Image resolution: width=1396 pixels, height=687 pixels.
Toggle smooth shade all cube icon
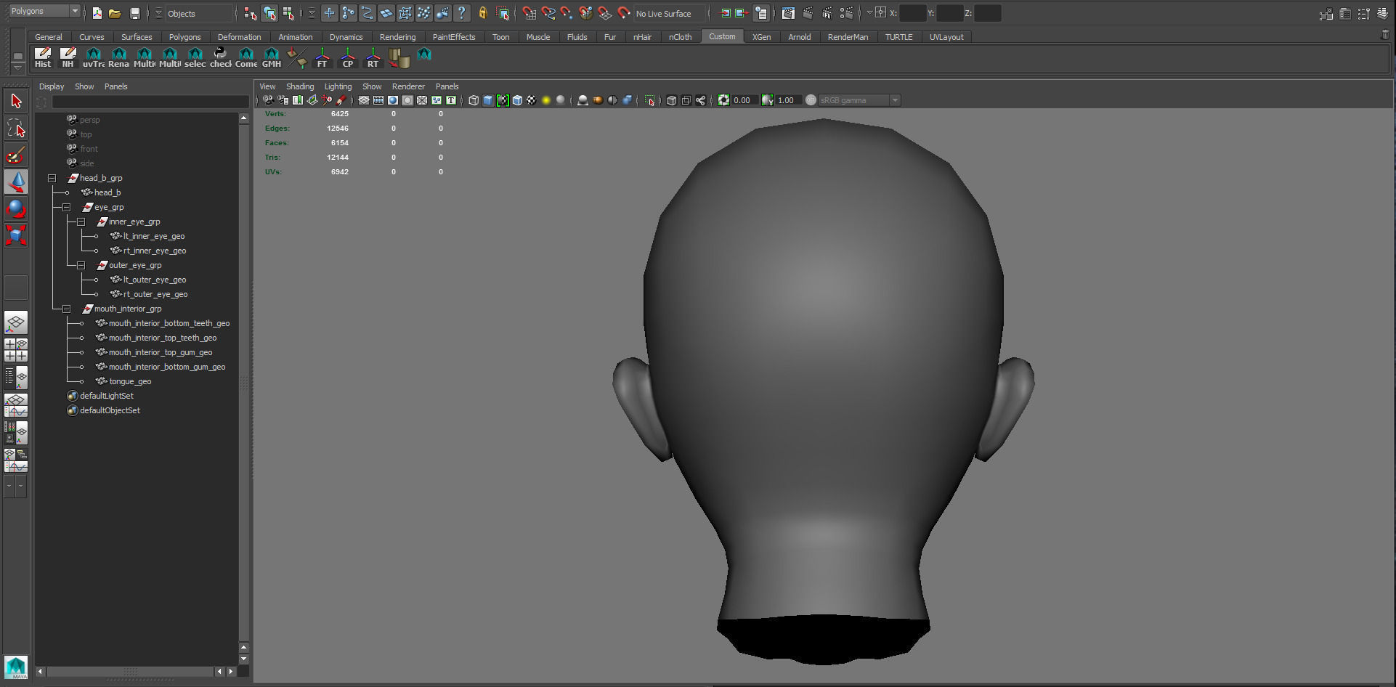point(488,100)
